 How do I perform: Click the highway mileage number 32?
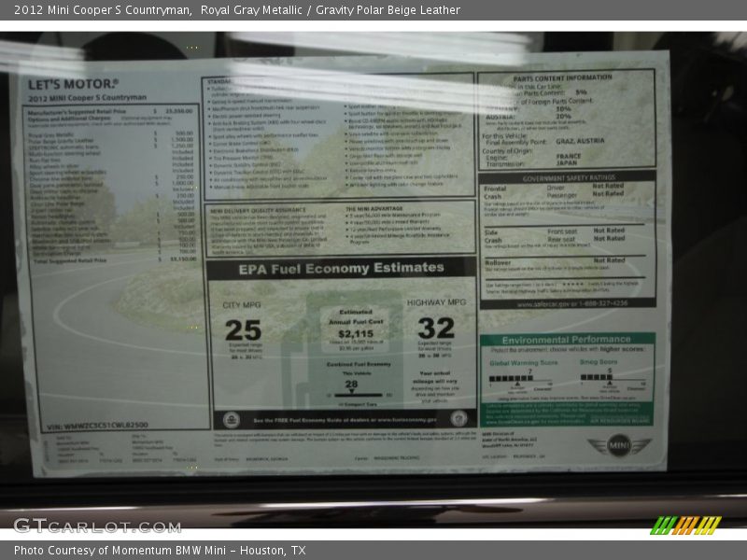tap(436, 329)
